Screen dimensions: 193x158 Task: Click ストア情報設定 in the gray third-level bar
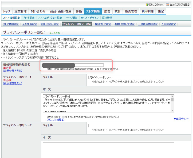pos(11,24)
